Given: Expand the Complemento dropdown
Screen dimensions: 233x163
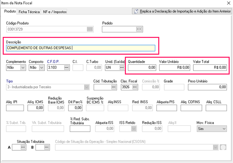Looking at the screenshot, I should pyautogui.click(x=23, y=68).
